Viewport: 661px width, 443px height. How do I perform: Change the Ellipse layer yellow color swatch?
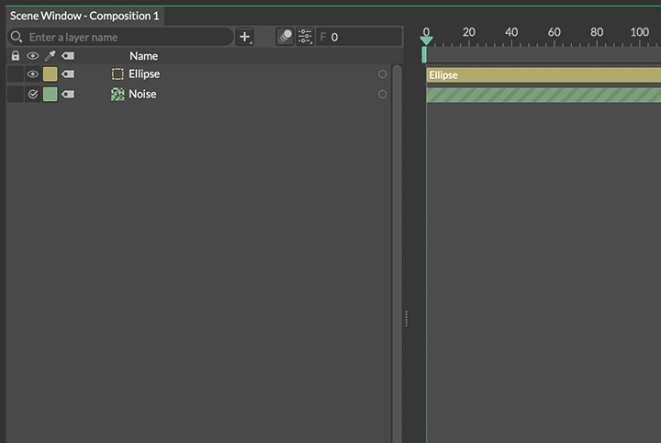(50, 74)
